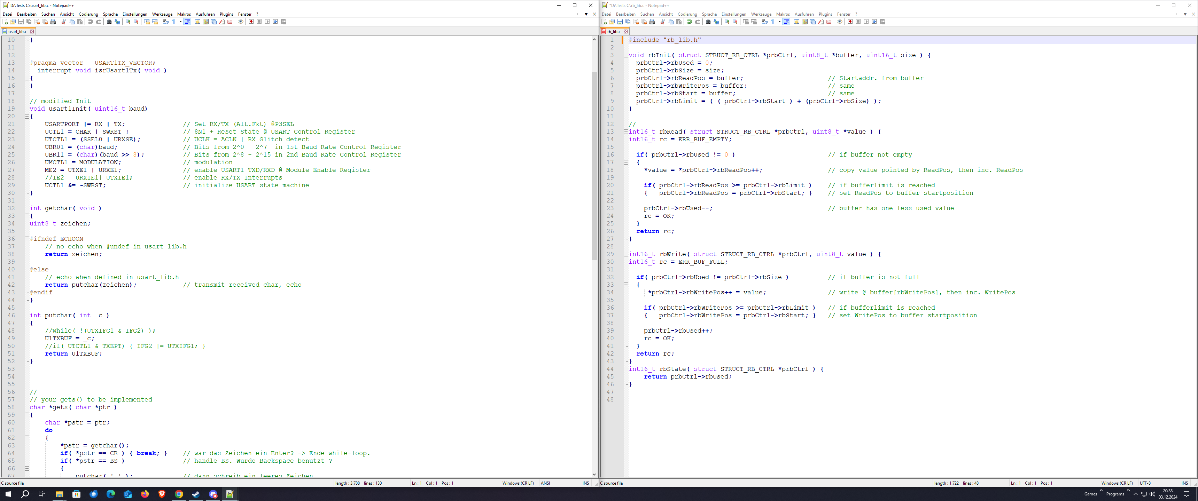Screen dimensions: 1198x501
Task: Click Run macro multiple times in rb_lib.c window
Action: (x=874, y=22)
